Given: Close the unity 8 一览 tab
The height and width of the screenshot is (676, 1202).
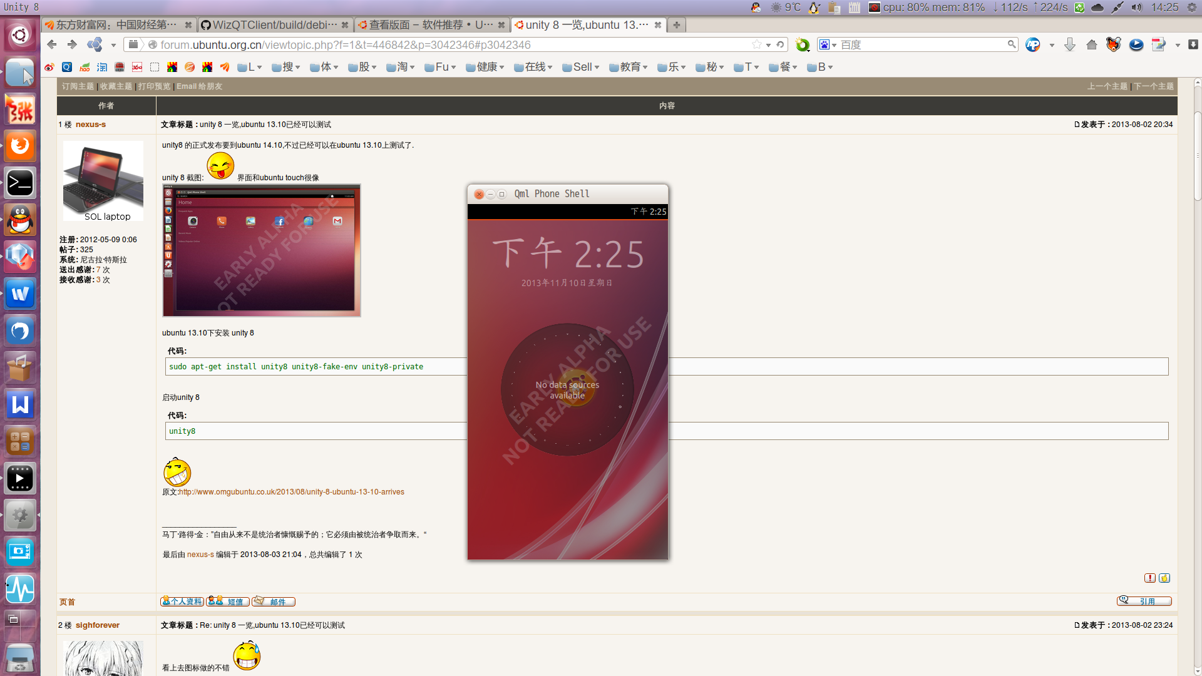Looking at the screenshot, I should click(x=657, y=25).
